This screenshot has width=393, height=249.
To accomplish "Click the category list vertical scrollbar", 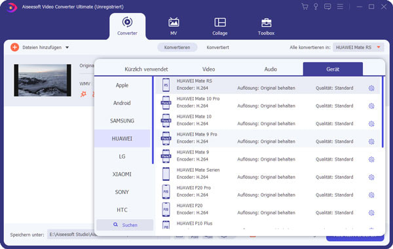I will pyautogui.click(x=153, y=121).
